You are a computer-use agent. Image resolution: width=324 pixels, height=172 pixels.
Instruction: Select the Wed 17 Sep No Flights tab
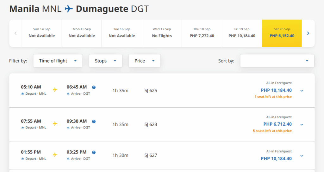click(162, 33)
